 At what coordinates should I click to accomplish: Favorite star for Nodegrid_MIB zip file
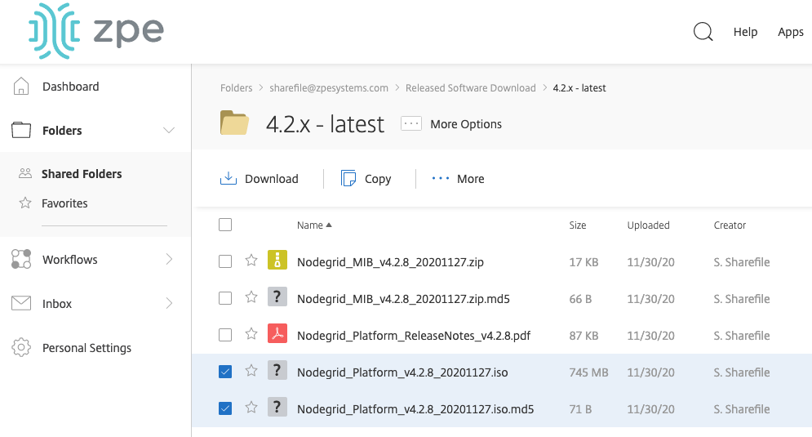pyautogui.click(x=251, y=260)
